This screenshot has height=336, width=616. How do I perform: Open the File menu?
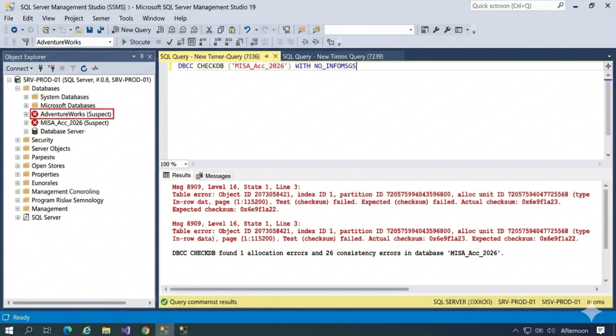pos(8,18)
